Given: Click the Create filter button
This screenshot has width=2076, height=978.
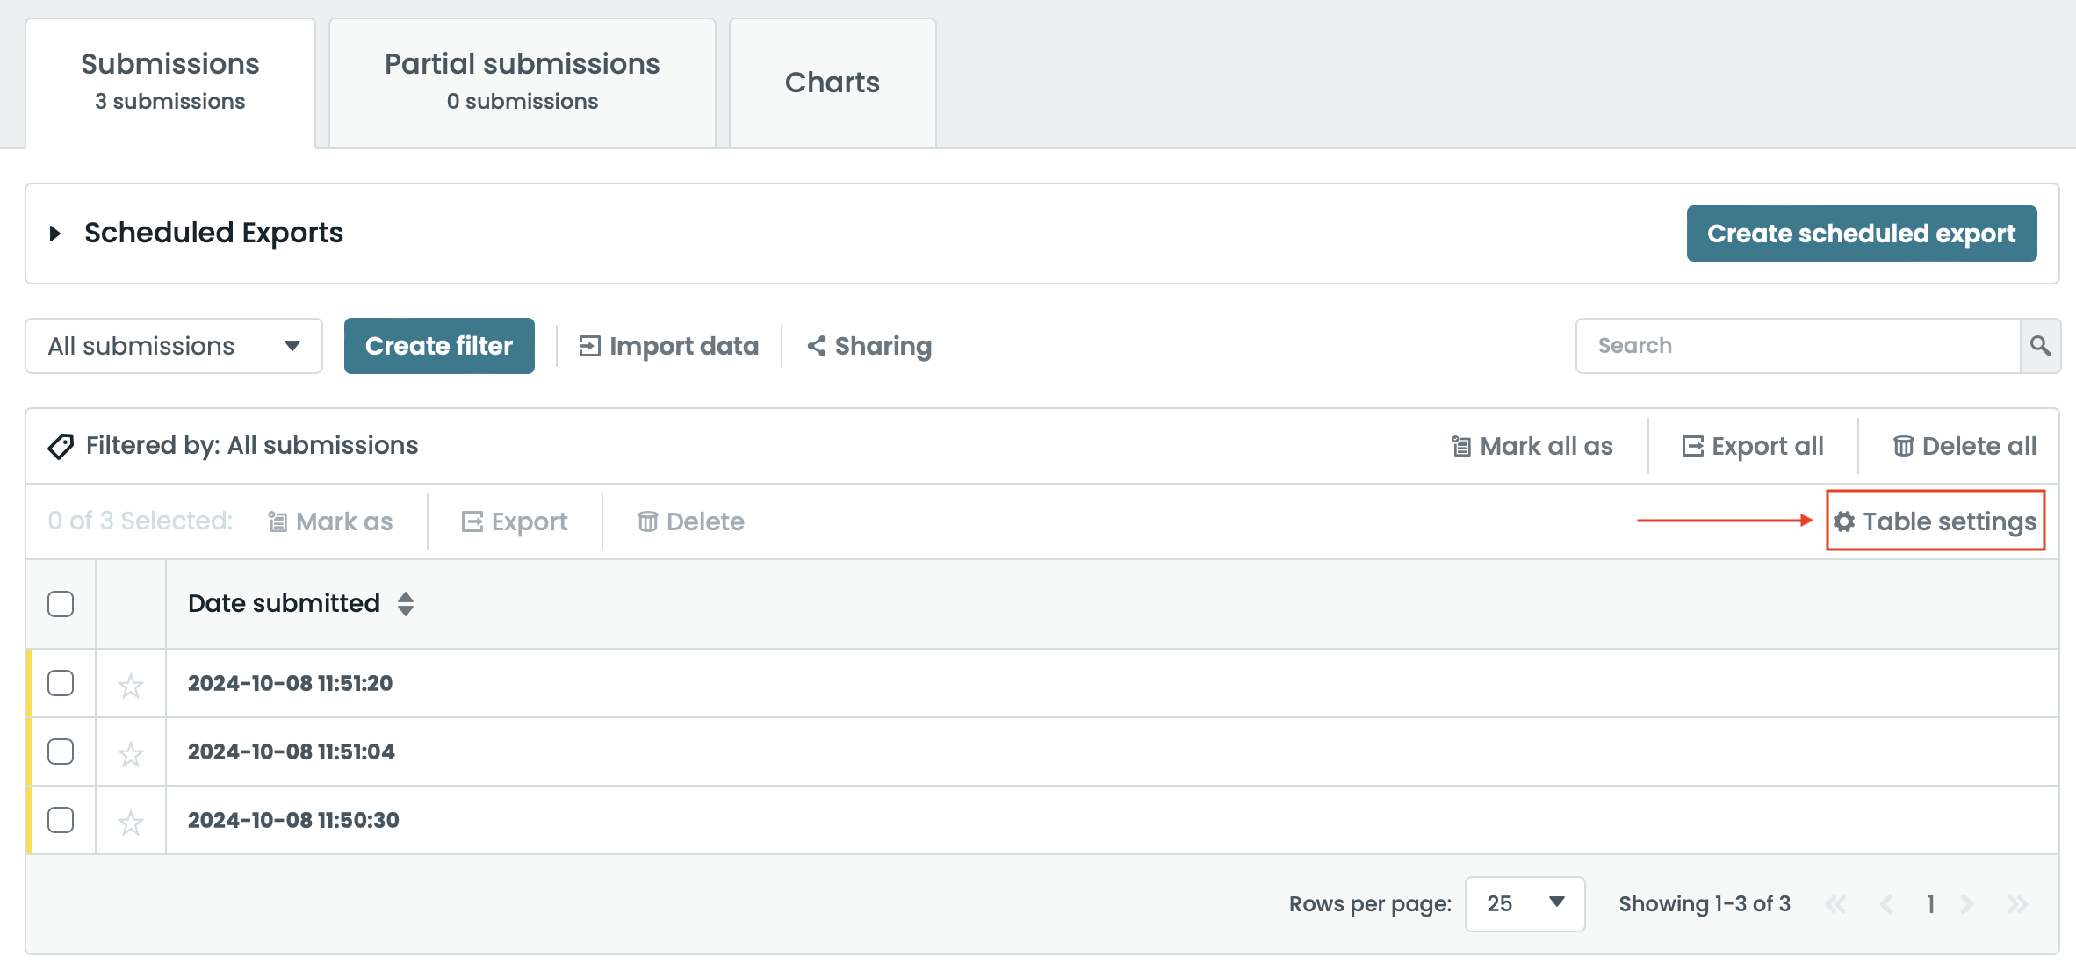Looking at the screenshot, I should point(439,346).
